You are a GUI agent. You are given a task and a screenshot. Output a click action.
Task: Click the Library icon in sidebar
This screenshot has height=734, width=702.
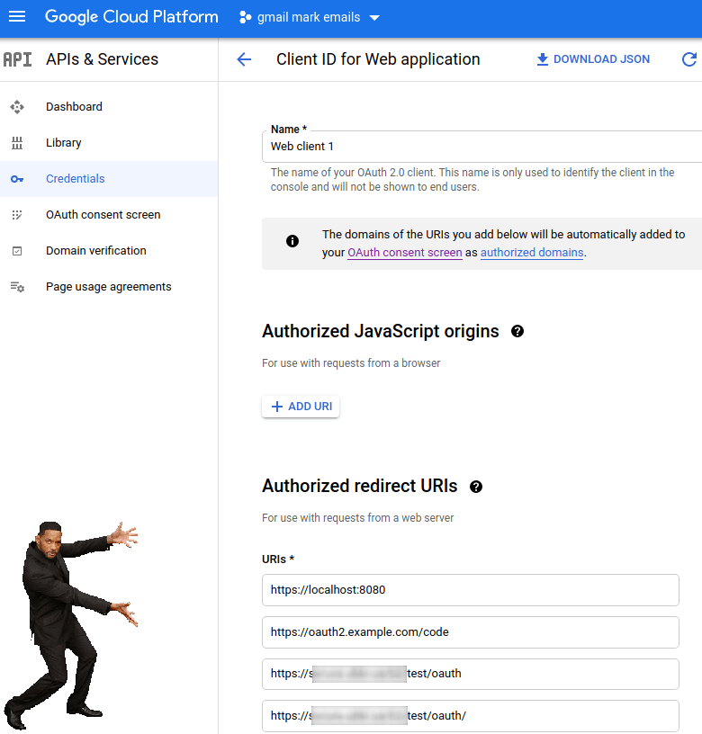pos(17,143)
